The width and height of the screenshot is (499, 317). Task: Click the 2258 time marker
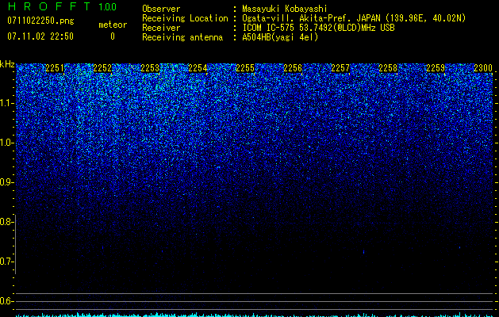coord(388,68)
